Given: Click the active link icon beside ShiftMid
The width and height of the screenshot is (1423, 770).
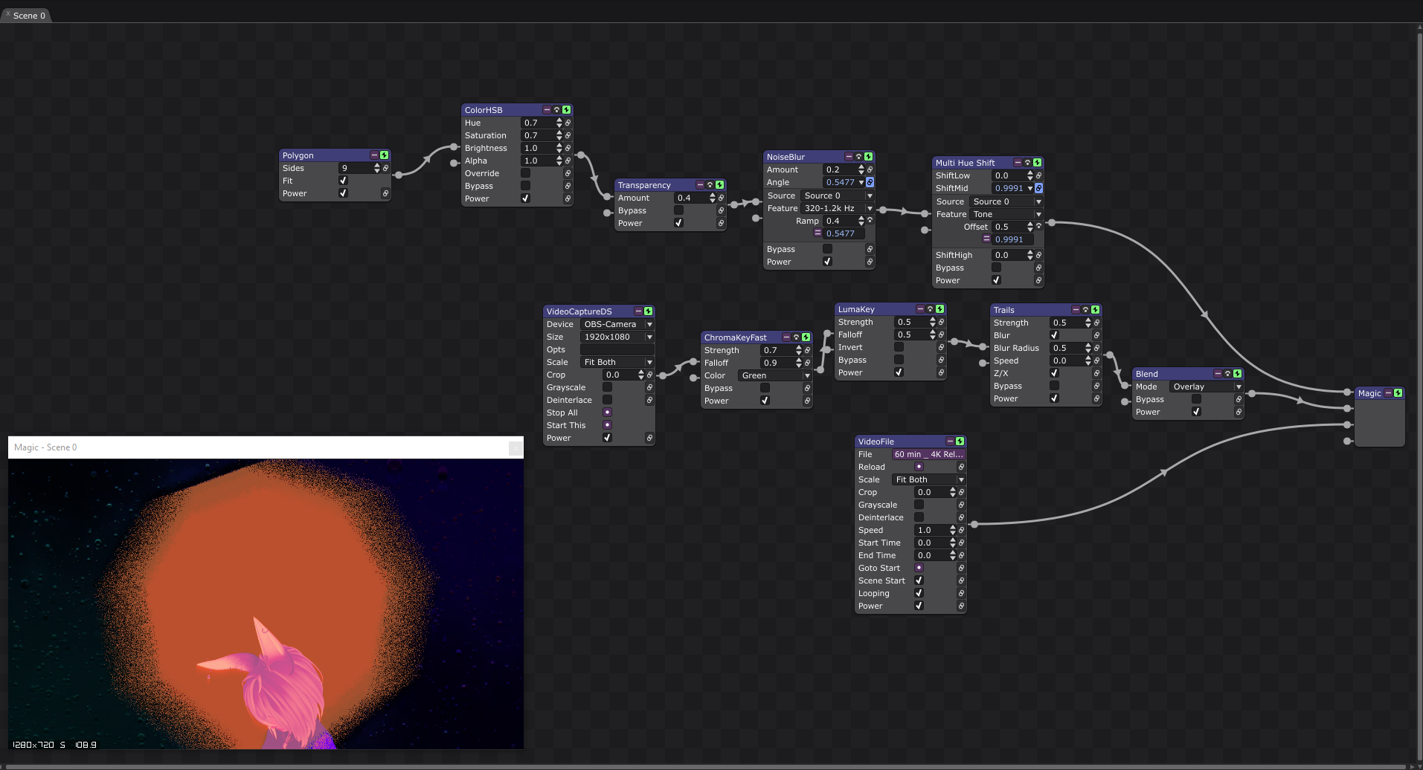Looking at the screenshot, I should coord(1038,188).
